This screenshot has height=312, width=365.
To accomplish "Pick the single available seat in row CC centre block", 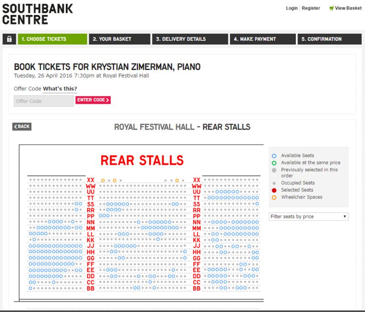I will 150,282.
